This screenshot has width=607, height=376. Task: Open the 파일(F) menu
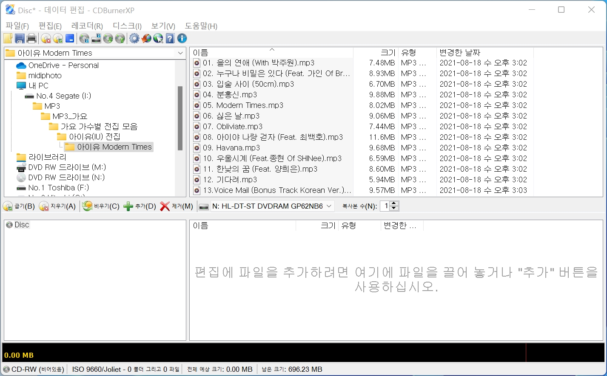click(17, 26)
